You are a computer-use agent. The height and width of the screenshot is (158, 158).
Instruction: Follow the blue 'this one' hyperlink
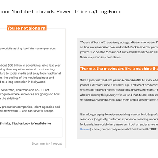click(85, 129)
